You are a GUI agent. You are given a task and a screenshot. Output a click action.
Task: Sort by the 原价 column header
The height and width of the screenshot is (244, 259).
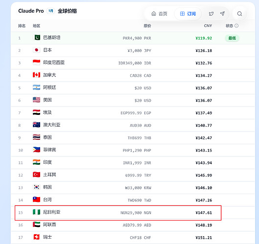click(x=147, y=26)
